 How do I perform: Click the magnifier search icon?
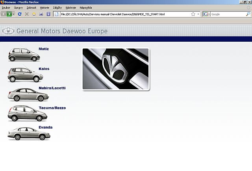coord(248,14)
